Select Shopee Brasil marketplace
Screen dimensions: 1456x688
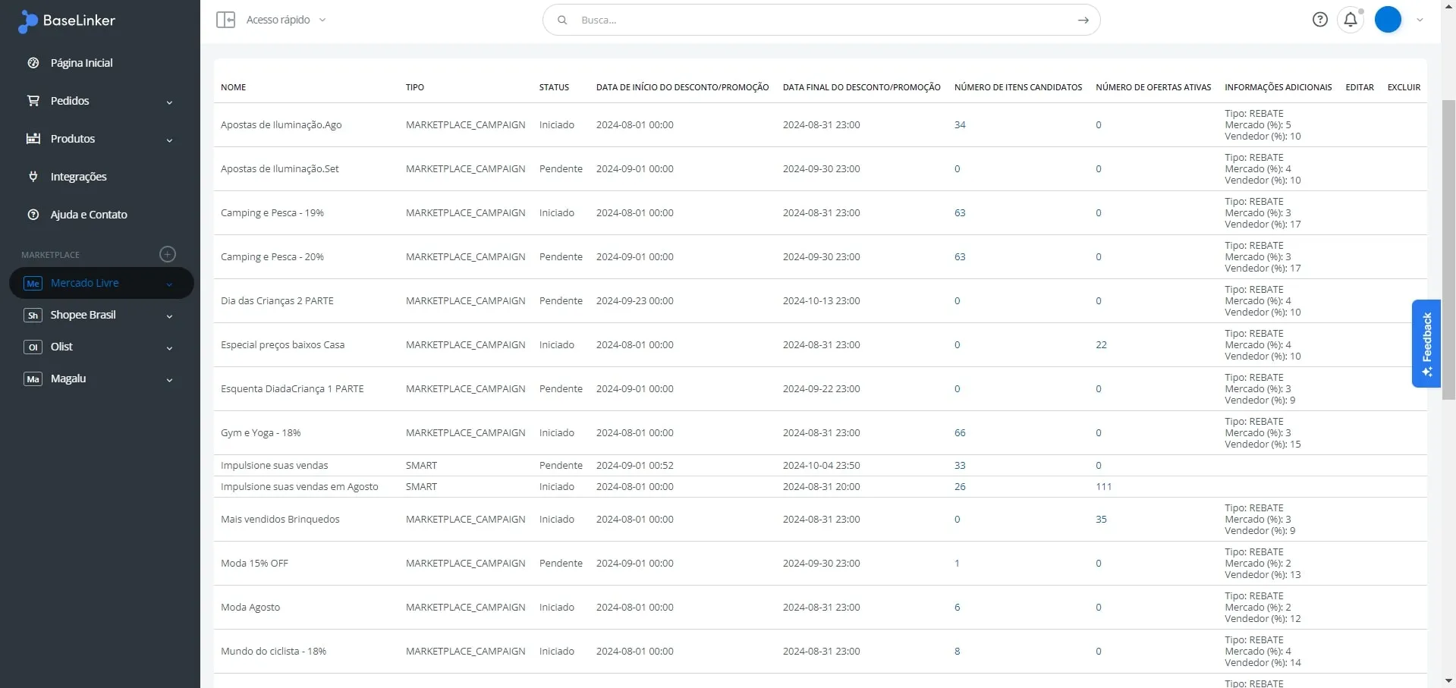[x=83, y=315]
